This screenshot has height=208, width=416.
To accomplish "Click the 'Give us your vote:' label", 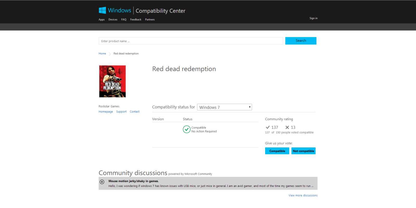I will click(x=279, y=143).
